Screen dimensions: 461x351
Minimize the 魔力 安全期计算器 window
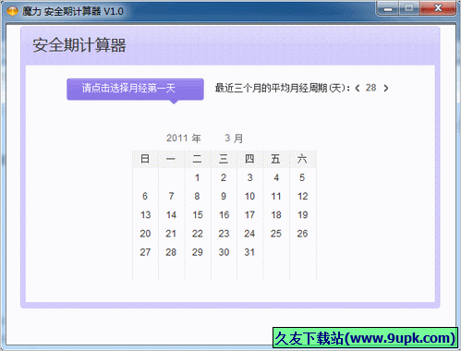click(388, 8)
